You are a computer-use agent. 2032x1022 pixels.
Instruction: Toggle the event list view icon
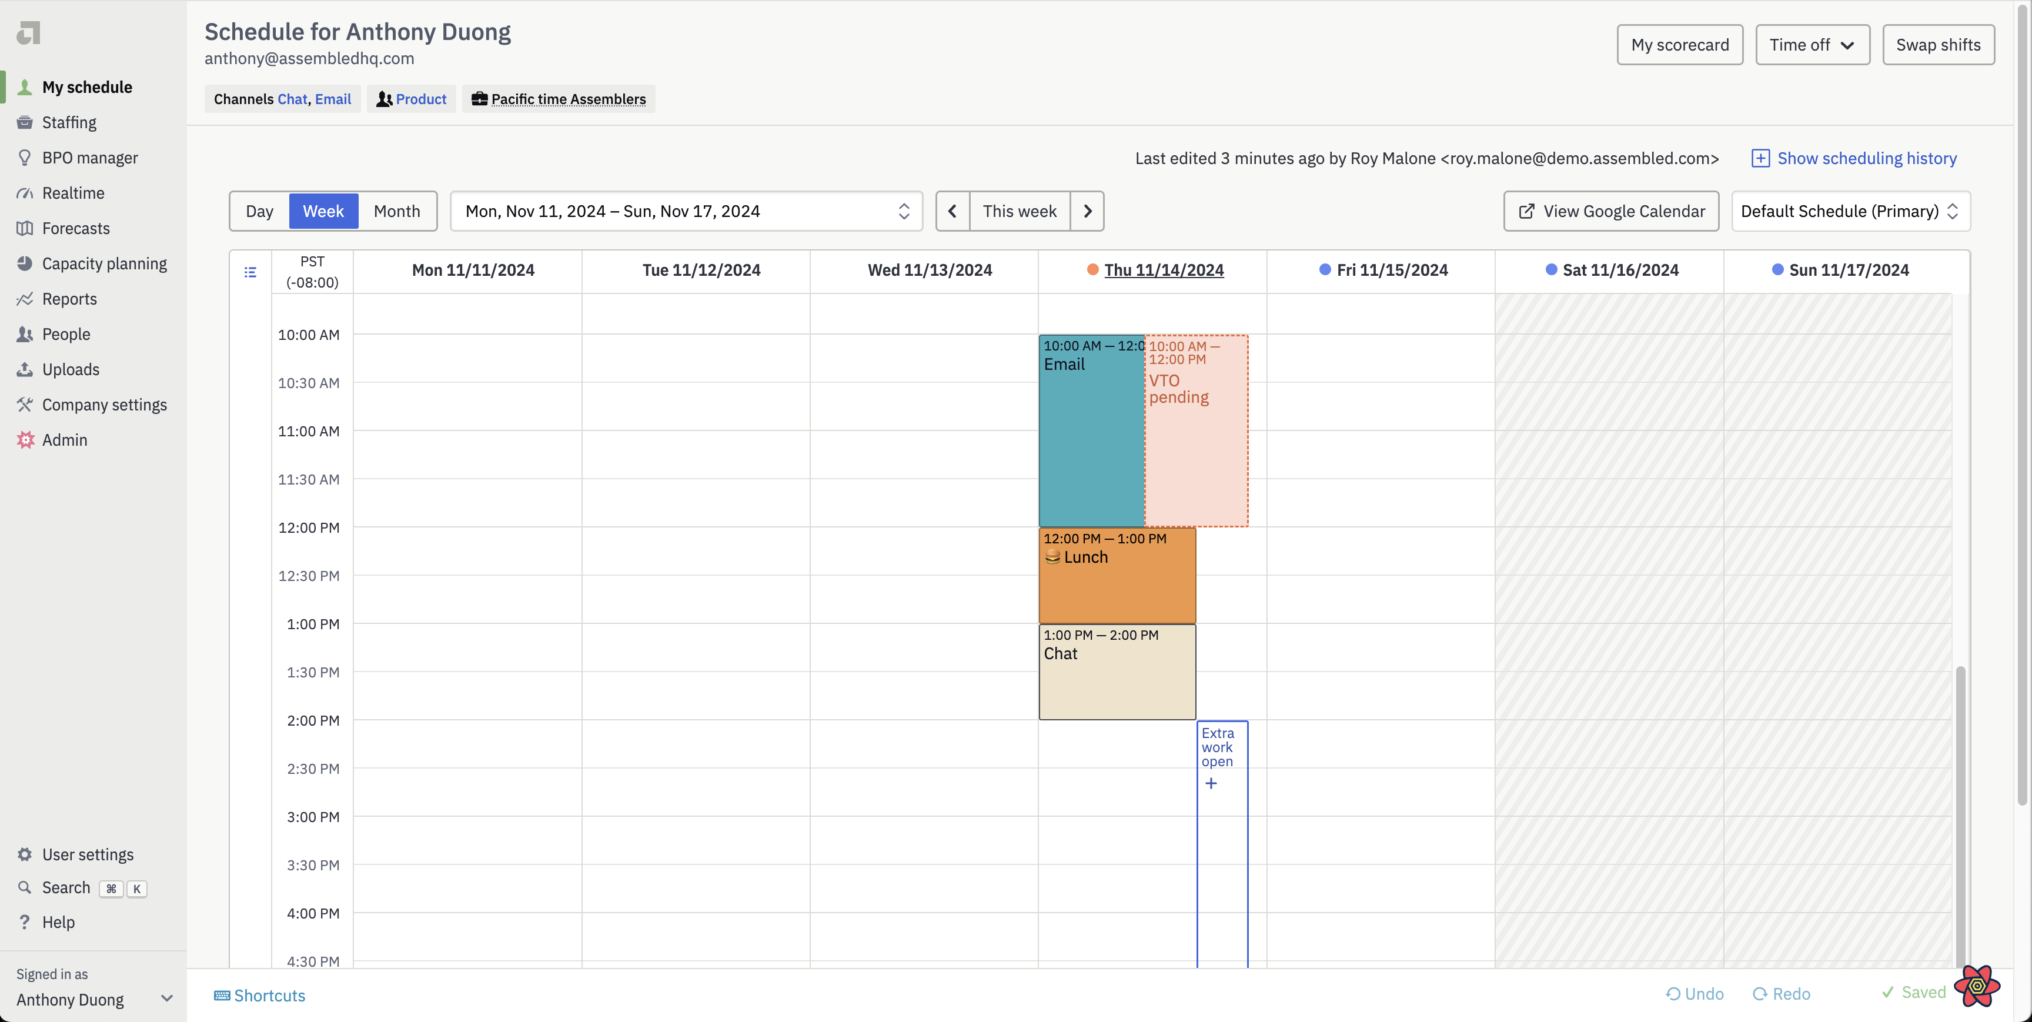tap(250, 272)
